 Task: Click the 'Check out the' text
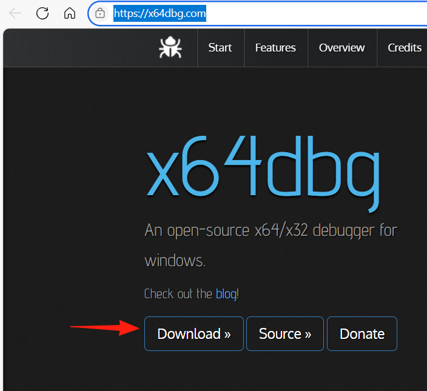pos(178,294)
